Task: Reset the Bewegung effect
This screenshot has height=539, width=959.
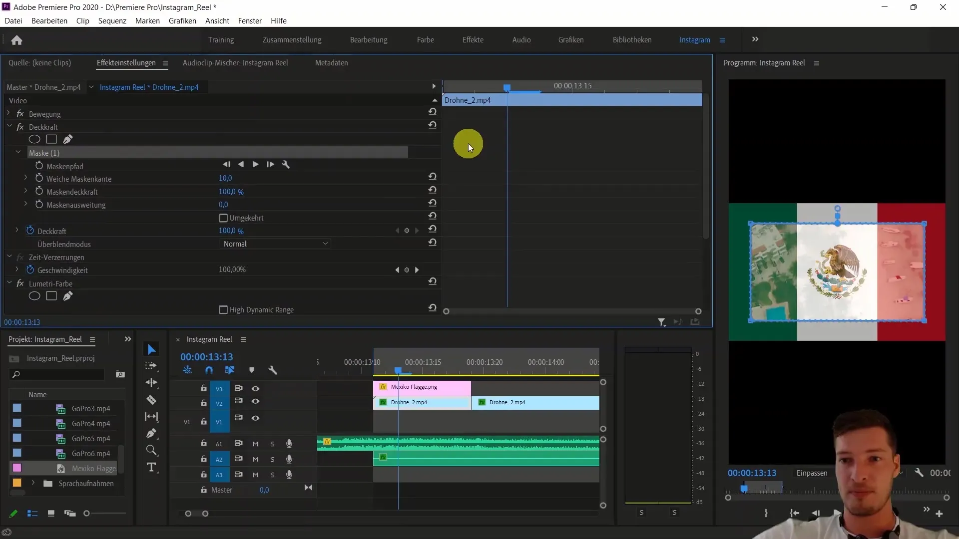Action: [433, 112]
